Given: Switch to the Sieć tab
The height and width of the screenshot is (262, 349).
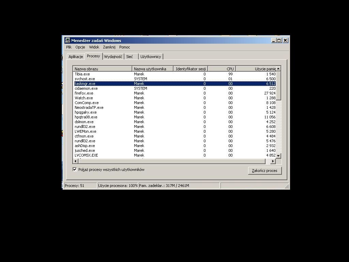Looking at the screenshot, I should point(131,57).
